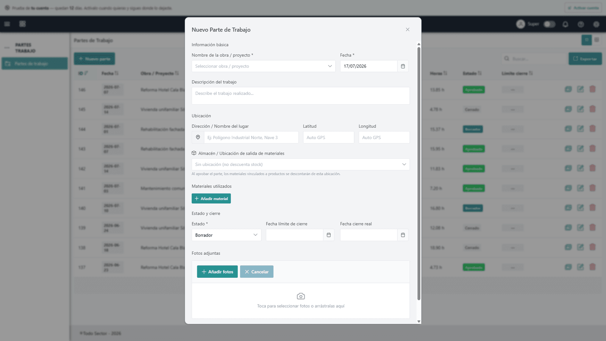
Task: Edit work report 145 with pencil icon
Action: 580,109
